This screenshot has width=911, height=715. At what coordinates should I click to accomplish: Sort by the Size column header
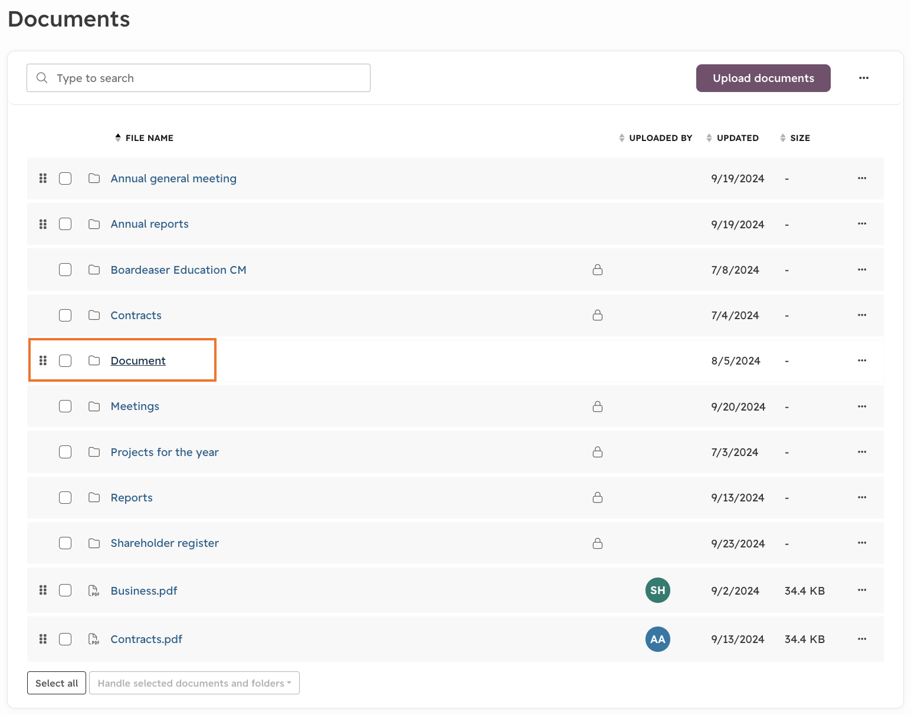coord(795,138)
